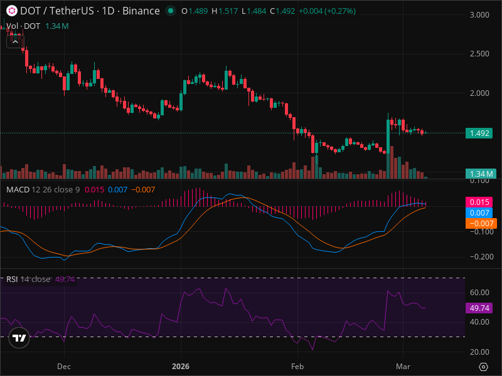Click the 1.34 M volume axis label
Screen dimensions: 502x376
(x=481, y=174)
